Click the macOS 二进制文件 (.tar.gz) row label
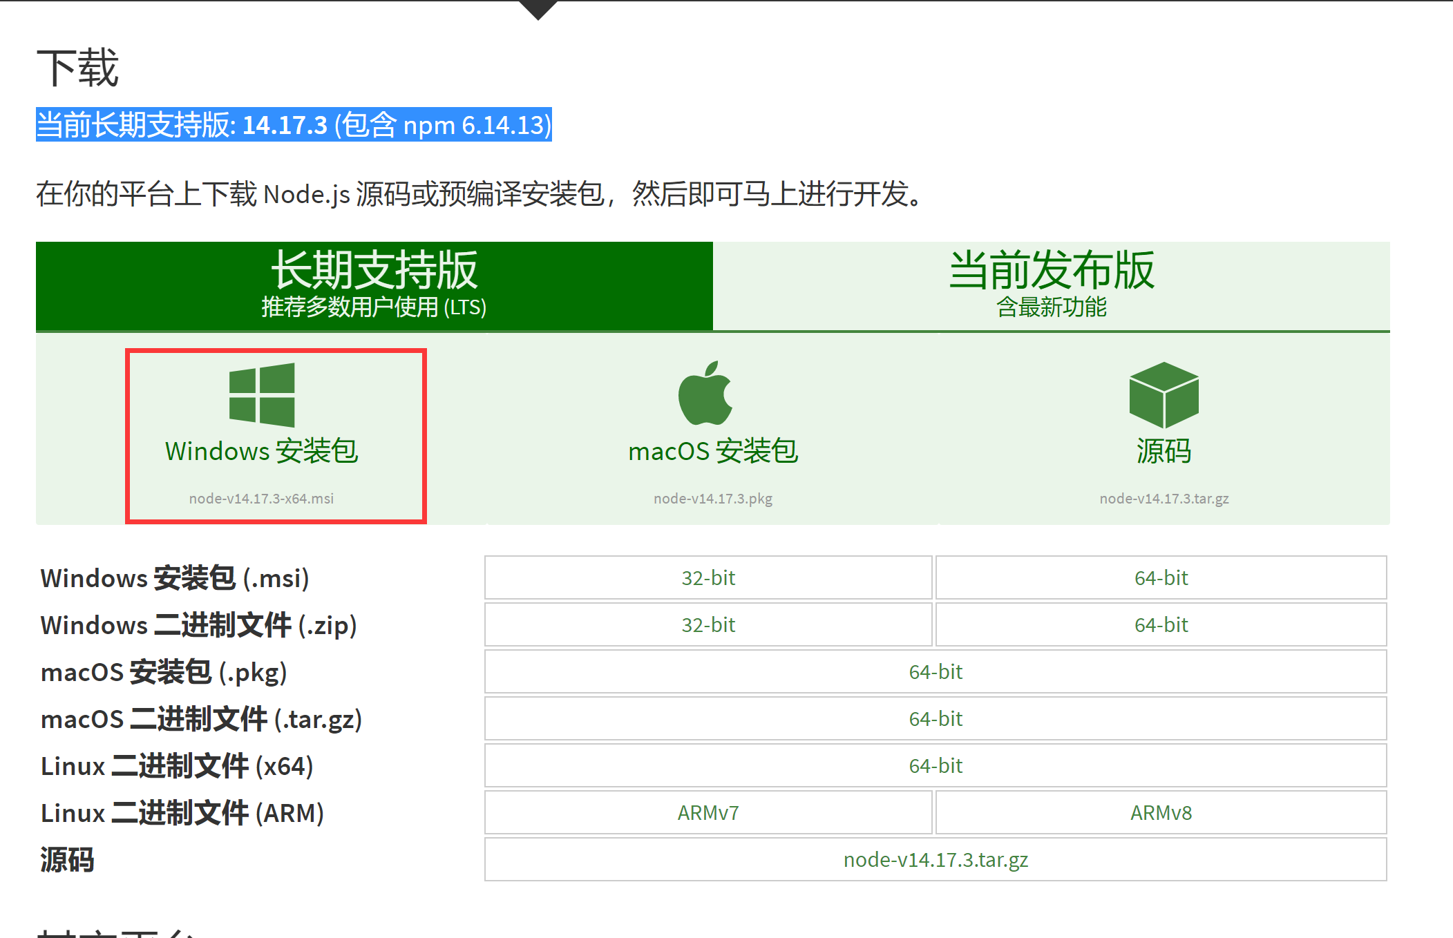Viewport: 1453px width, 938px height. (x=202, y=719)
